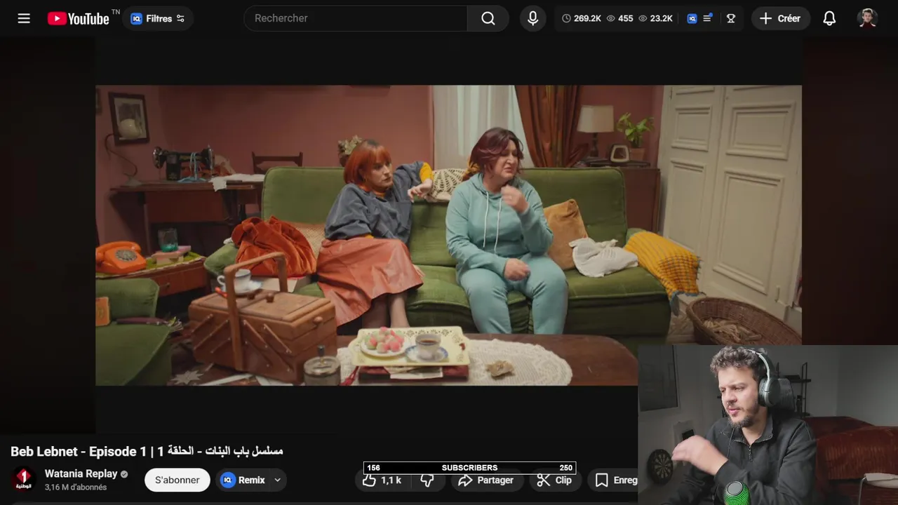Viewport: 898px width, 505px height.
Task: Go to YouTube home via logo
Action: pos(78,18)
